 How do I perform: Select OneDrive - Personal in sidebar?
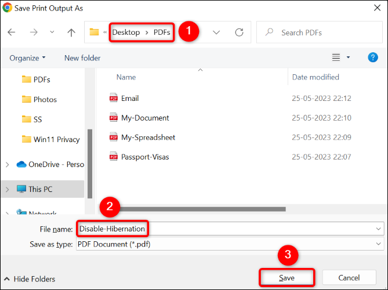tap(50, 165)
